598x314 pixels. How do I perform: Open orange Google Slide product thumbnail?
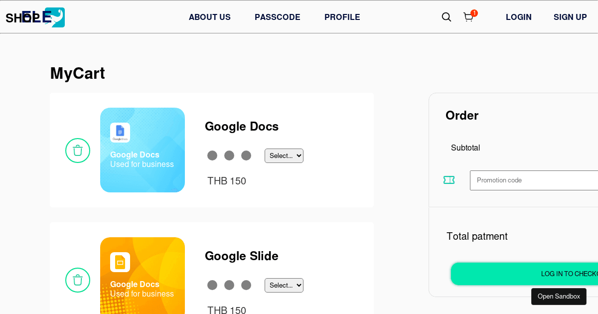click(x=143, y=276)
